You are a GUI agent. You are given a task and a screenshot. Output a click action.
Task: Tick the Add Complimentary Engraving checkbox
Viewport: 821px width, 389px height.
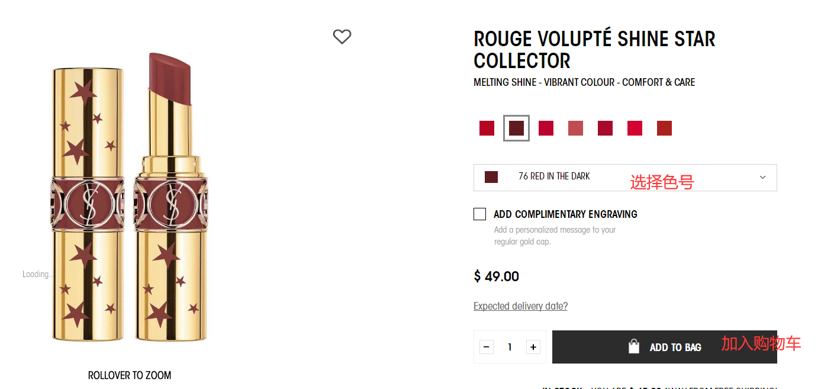[480, 214]
